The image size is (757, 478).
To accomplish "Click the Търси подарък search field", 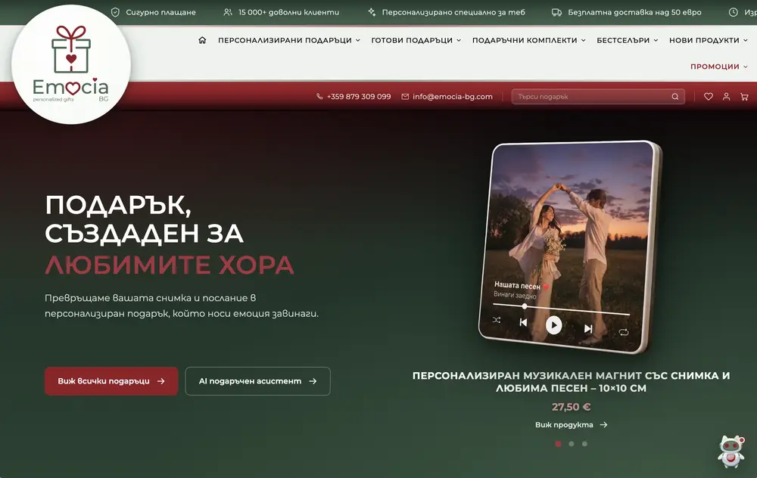I will click(x=598, y=97).
